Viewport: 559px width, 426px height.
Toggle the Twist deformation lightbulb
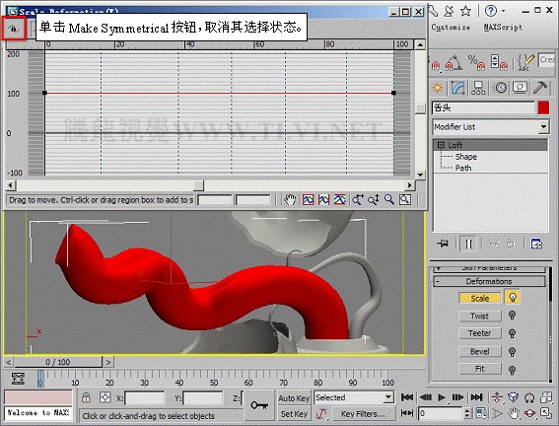[512, 316]
